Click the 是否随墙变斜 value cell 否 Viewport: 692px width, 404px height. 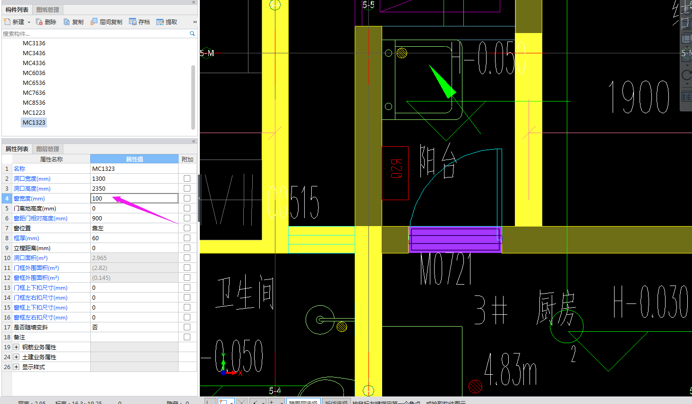coord(134,327)
